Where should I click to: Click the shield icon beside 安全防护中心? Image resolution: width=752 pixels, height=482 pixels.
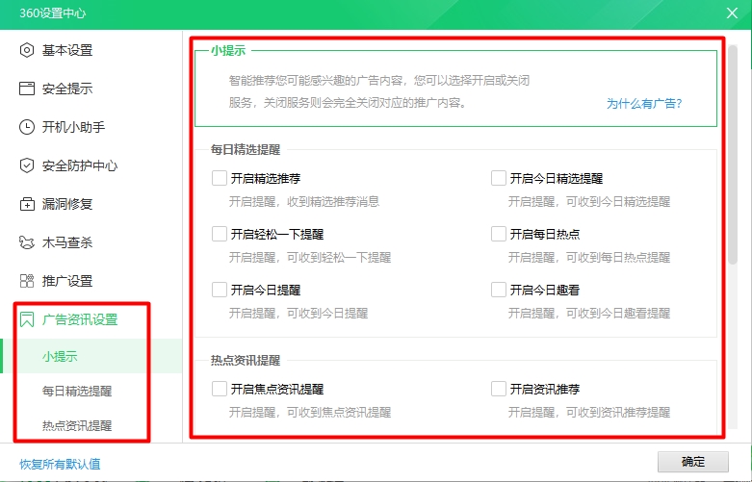(x=27, y=165)
